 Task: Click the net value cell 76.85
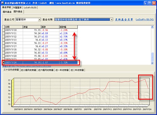coord(32,53)
